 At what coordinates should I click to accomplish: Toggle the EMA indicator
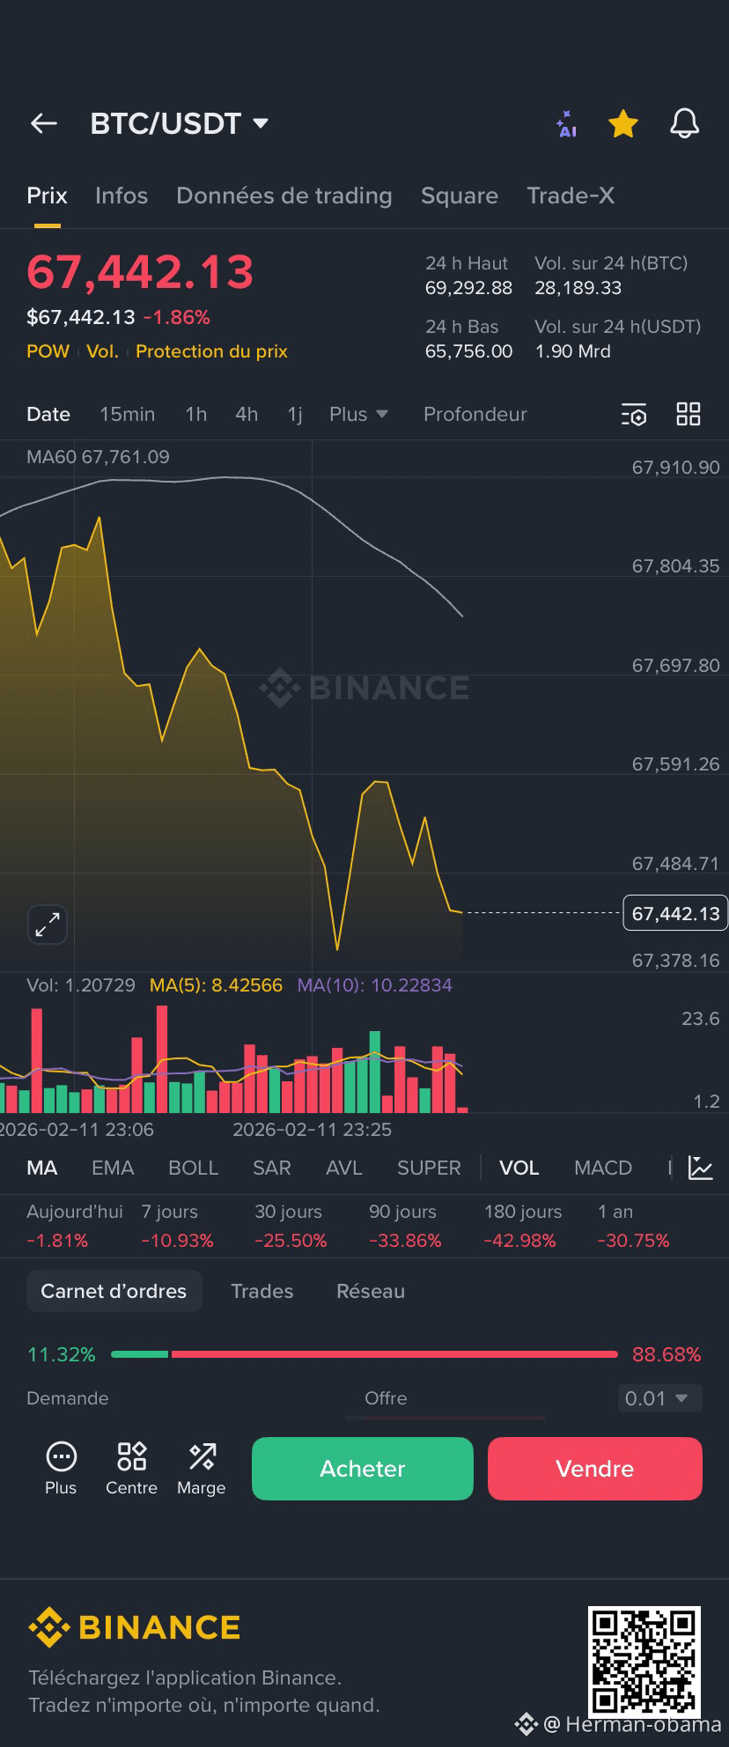[x=113, y=1168]
